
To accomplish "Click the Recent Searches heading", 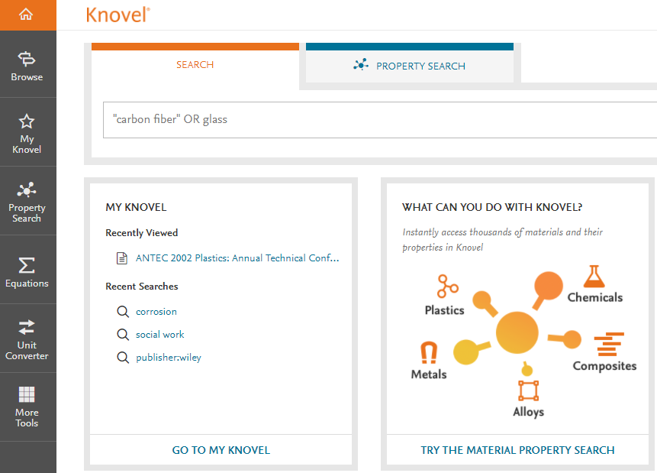I will click(x=142, y=287).
